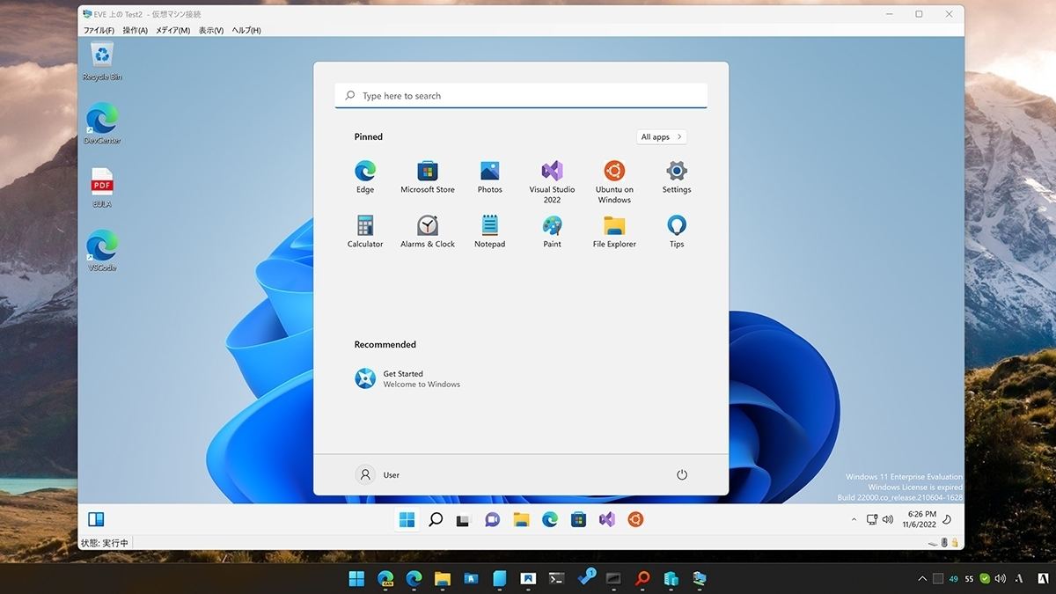Open the Recycle Bin desktop icon
1056x594 pixels.
(102, 62)
